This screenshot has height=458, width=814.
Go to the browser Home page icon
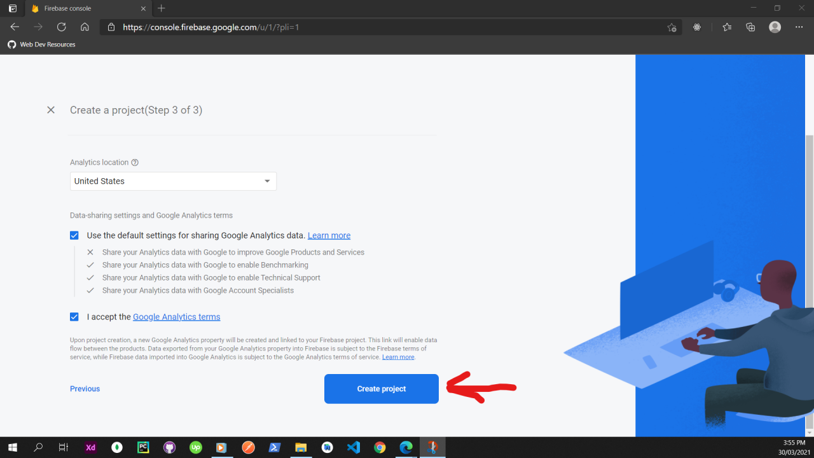pyautogui.click(x=85, y=27)
